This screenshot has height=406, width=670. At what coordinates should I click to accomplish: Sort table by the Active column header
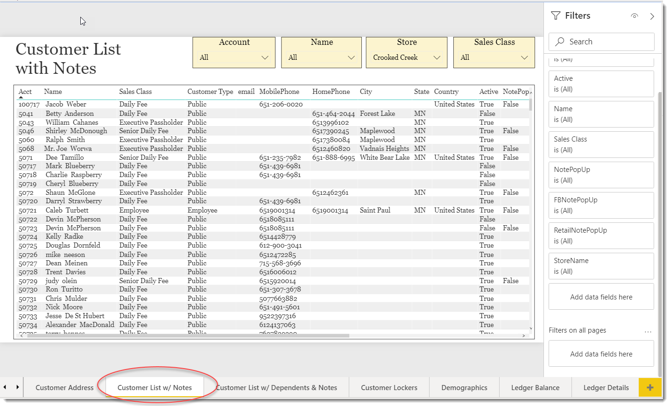(x=488, y=92)
